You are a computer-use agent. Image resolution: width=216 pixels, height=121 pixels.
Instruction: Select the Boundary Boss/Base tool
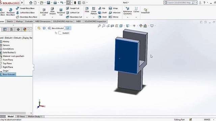pos(27,17)
